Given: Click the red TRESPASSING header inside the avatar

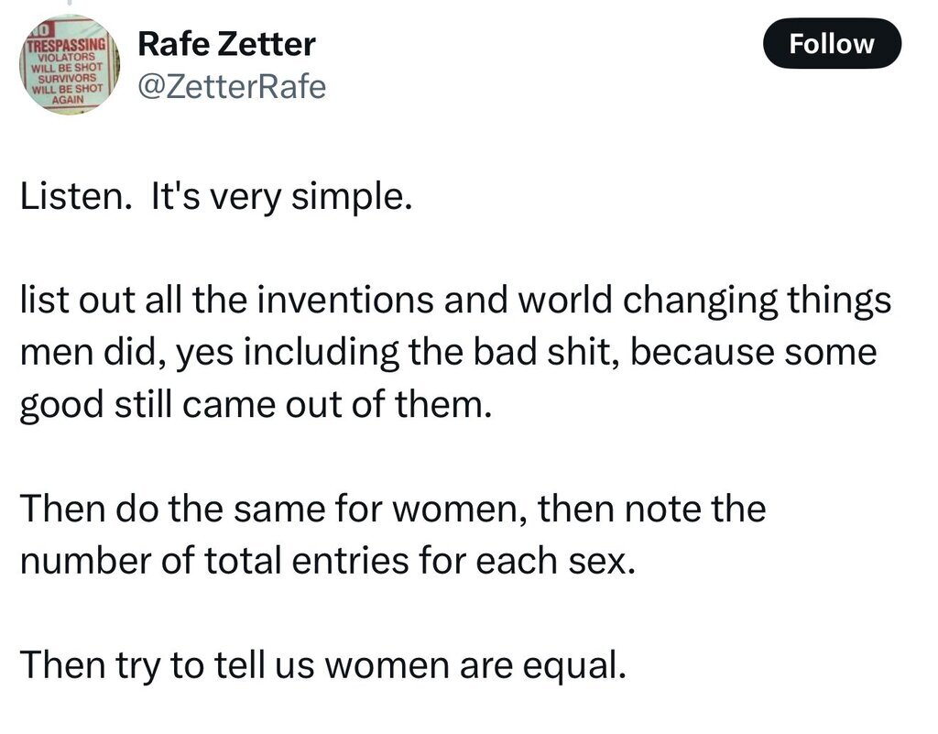Looking at the screenshot, I should tap(66, 43).
